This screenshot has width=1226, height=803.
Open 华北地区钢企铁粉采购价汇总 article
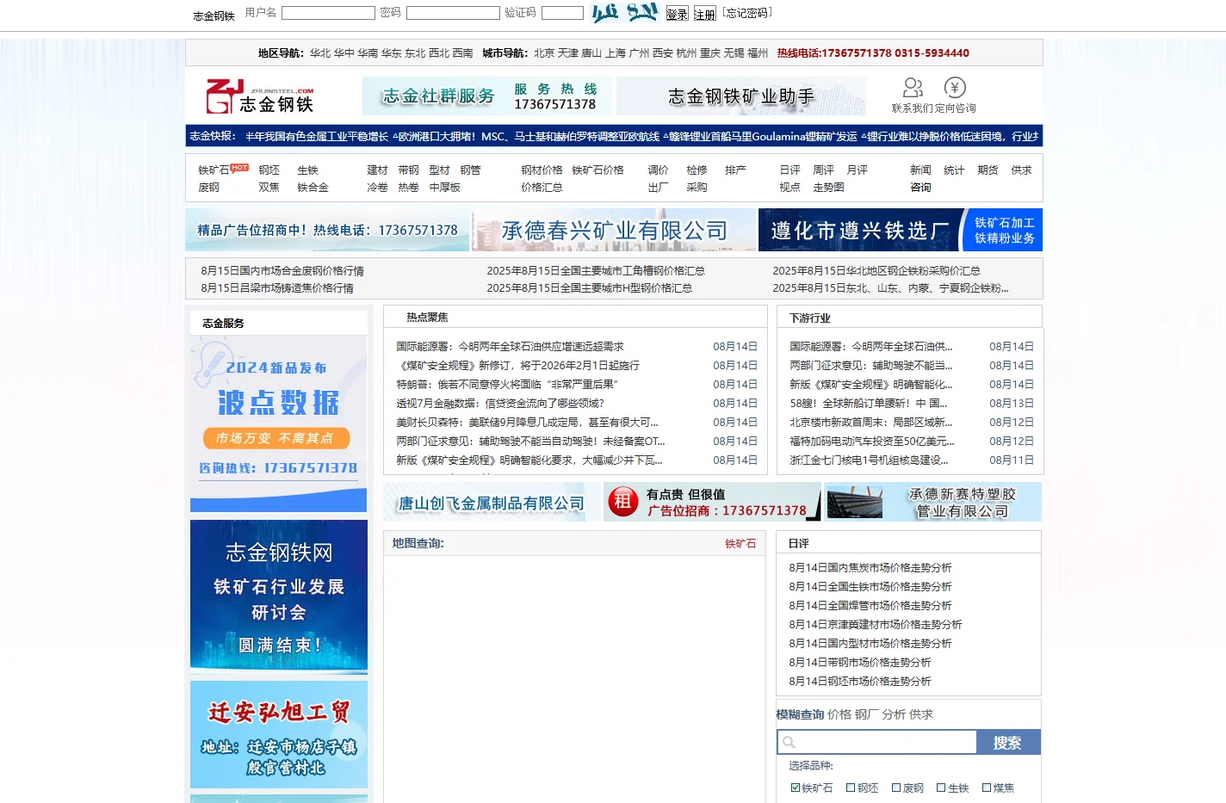876,270
